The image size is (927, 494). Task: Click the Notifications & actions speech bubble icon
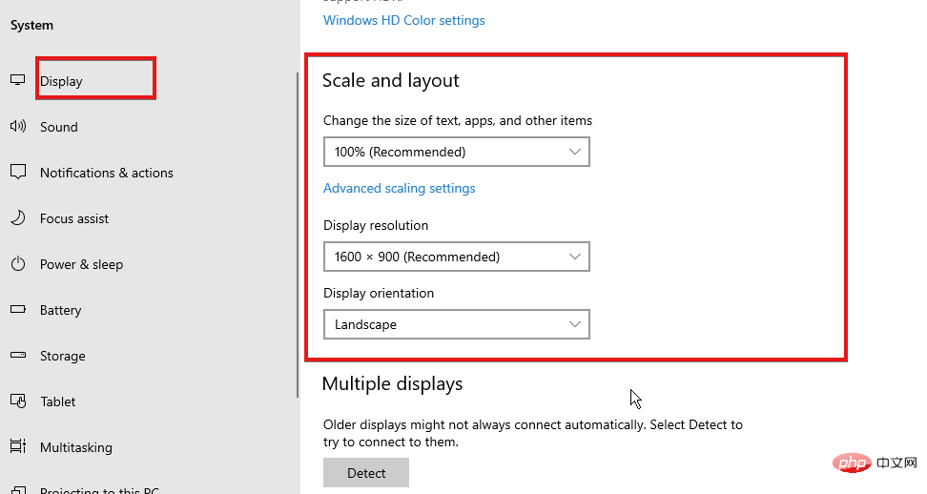click(x=18, y=172)
